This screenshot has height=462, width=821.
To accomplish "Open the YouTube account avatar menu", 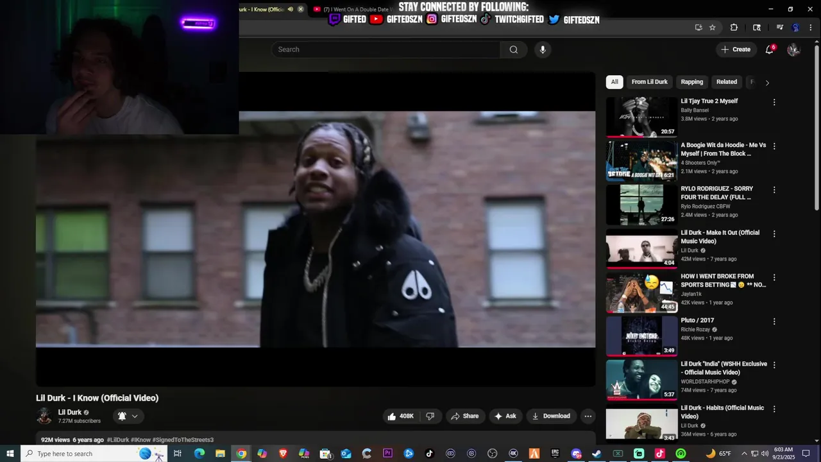I will tap(793, 49).
